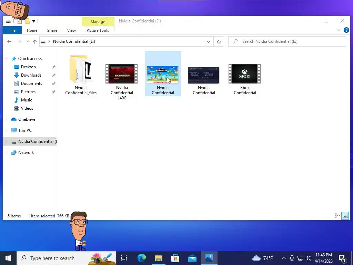Screen dimensions: 353x265
Task: Open Downloads in Quick access
Action: coord(31,75)
